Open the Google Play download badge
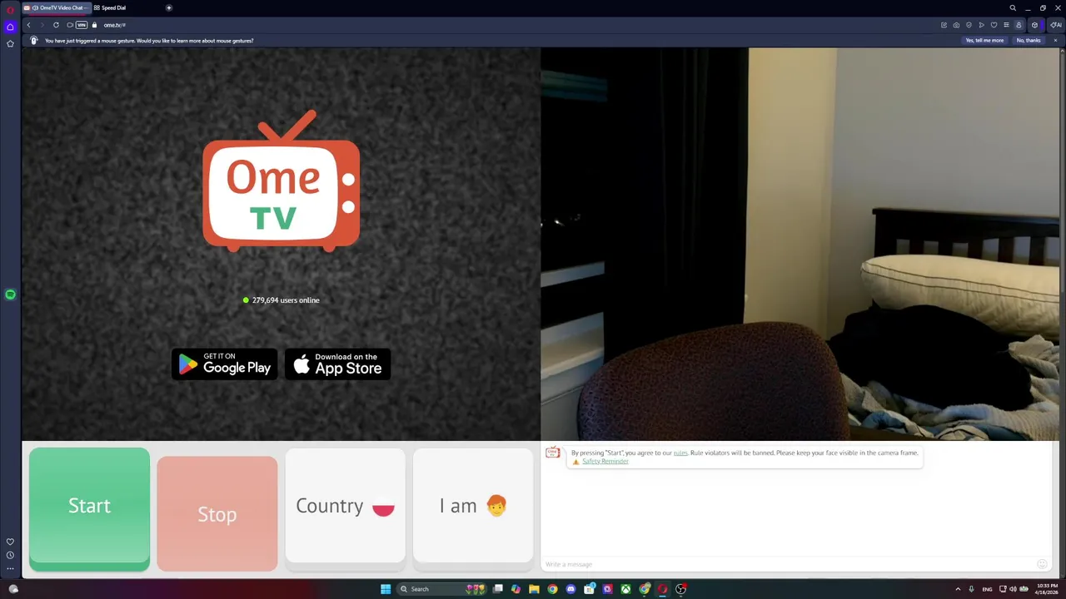The height and width of the screenshot is (599, 1066). point(225,364)
